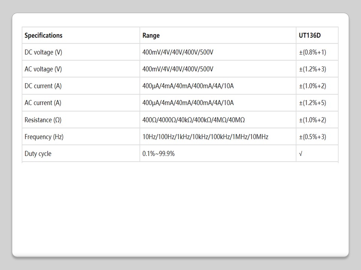Click the UT136D column header
The width and height of the screenshot is (361, 270).
[309, 36]
